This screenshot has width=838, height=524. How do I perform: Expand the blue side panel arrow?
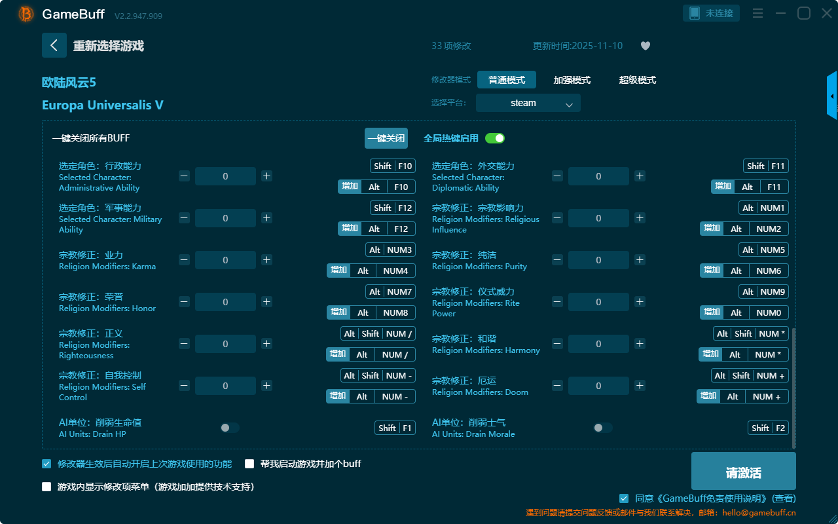(832, 96)
